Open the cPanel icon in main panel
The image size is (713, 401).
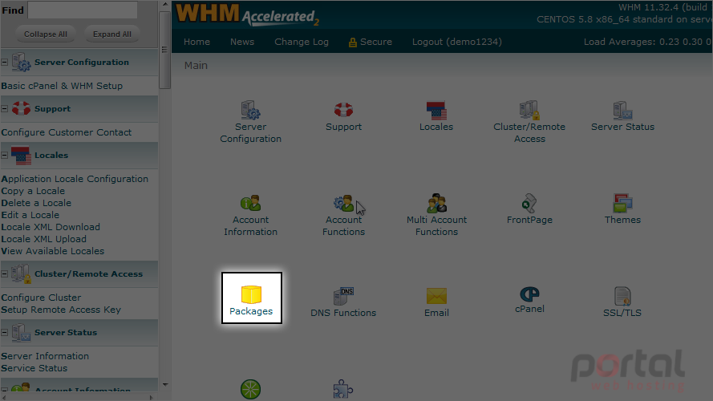(529, 294)
